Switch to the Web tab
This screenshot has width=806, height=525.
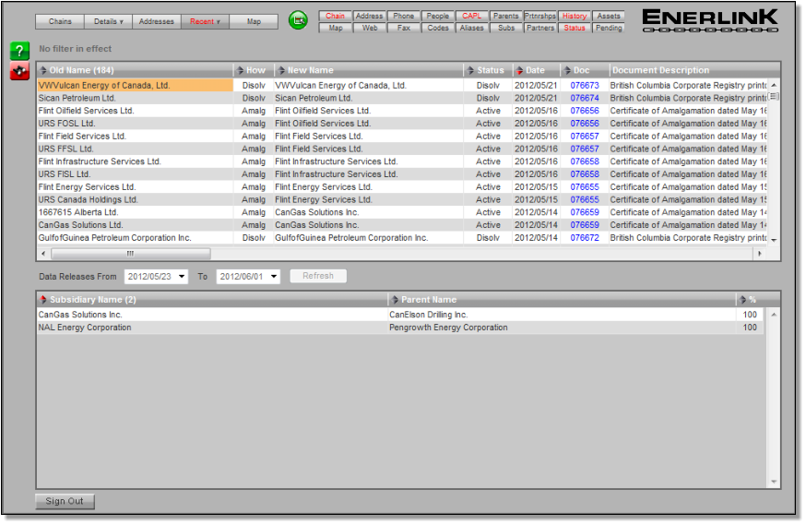click(x=369, y=28)
